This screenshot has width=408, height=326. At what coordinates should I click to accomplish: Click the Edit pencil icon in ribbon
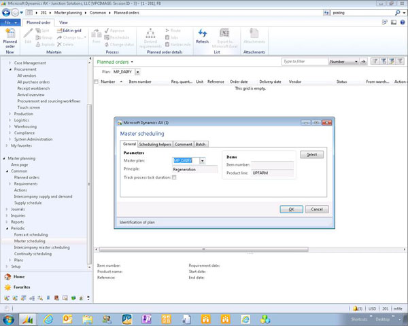pos(28,33)
